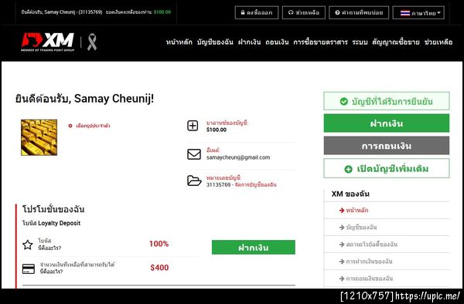The width and height of the screenshot is (464, 304).
Task: Open the ถอนเงิน menu item
Action: point(277,42)
